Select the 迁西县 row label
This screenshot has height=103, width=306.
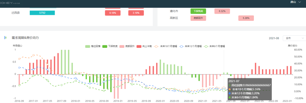[x=16, y=13]
